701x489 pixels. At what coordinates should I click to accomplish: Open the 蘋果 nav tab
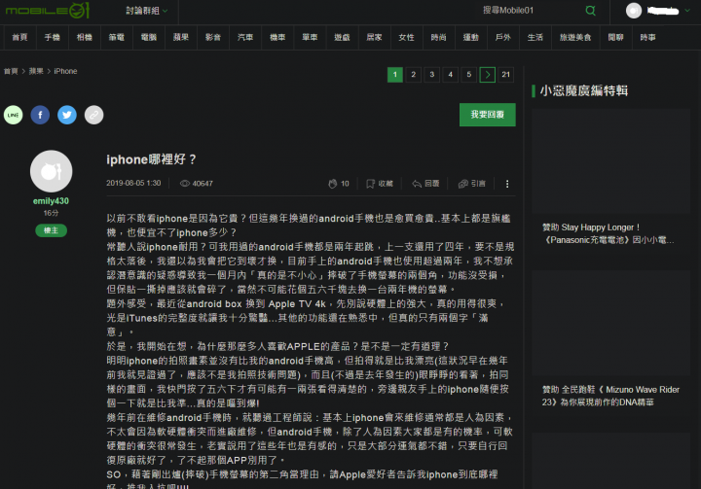coord(181,37)
